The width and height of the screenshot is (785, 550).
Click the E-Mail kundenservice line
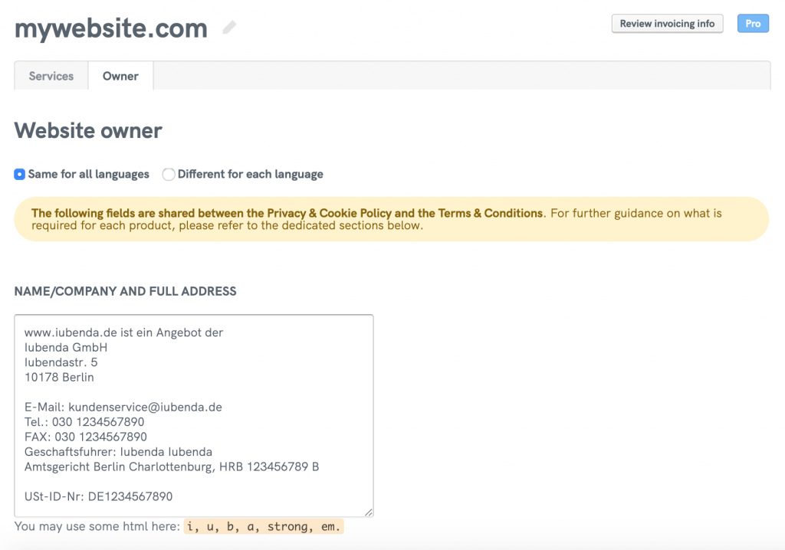tap(123, 407)
